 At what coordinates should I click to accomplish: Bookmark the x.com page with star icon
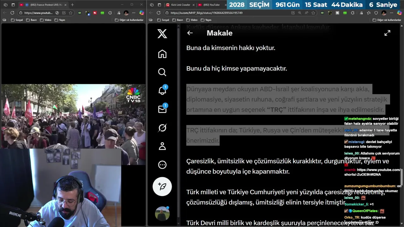313,13
